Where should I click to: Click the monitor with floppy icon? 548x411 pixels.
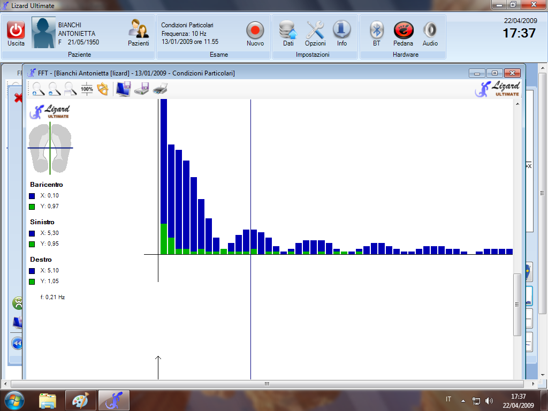(x=123, y=89)
